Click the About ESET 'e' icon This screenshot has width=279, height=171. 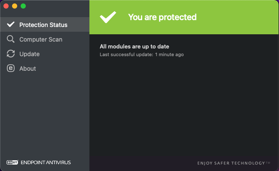click(x=11, y=68)
